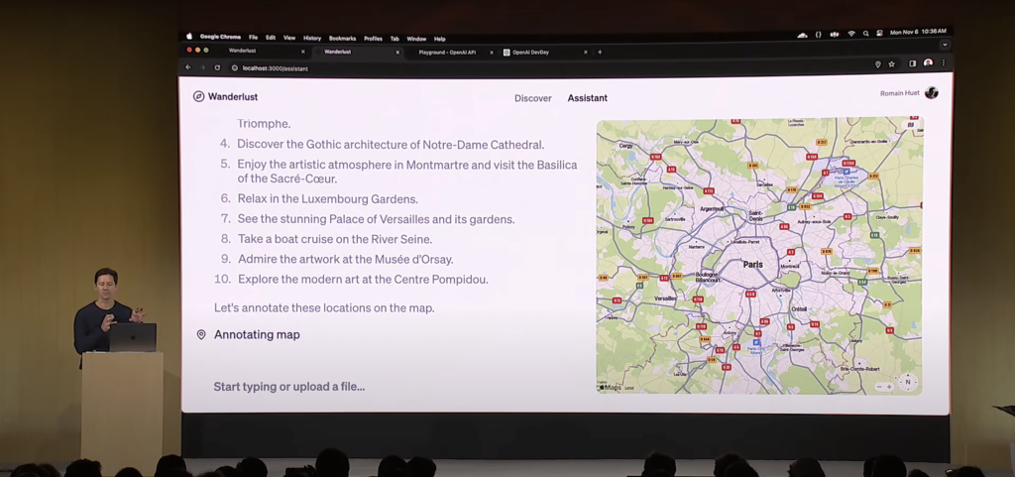Open the Legal link on map
The height and width of the screenshot is (477, 1015).
point(629,389)
